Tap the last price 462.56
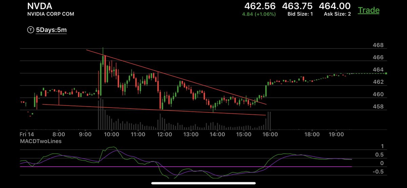Screen dimensions: 407x188 coord(260,6)
